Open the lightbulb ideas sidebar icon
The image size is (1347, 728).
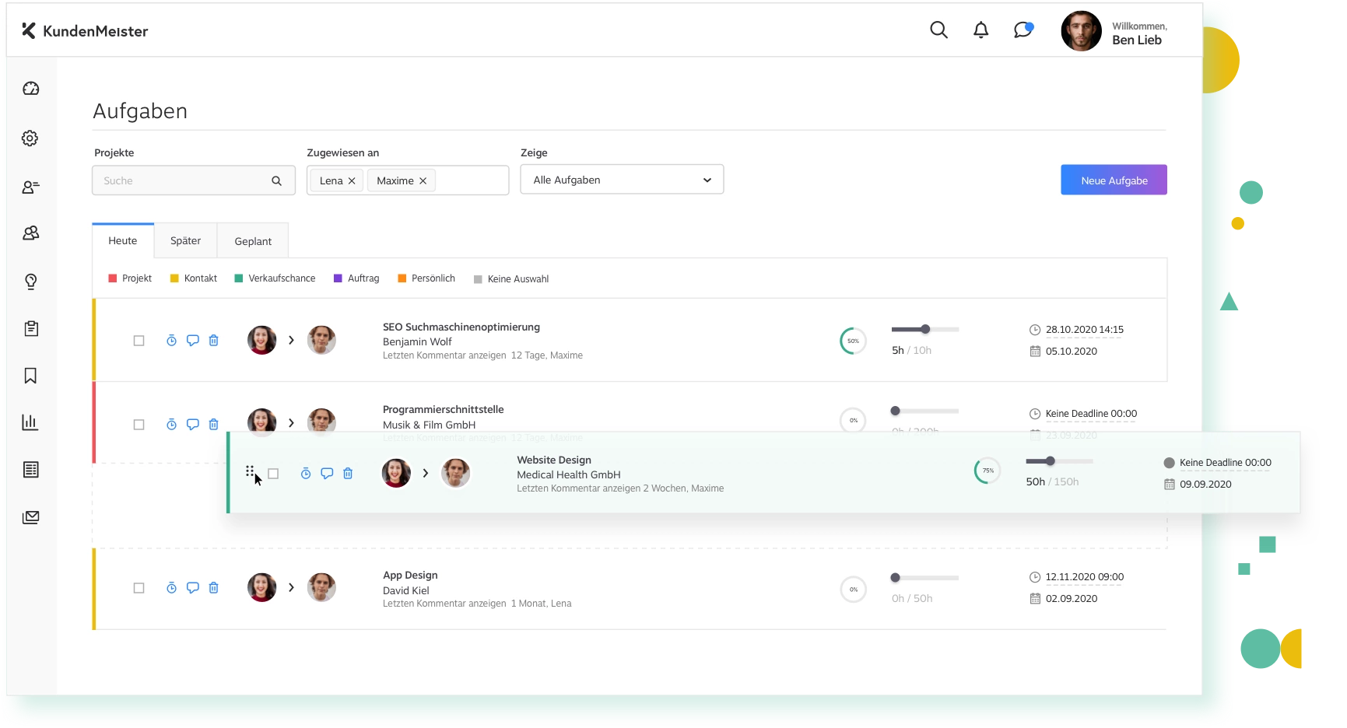(30, 281)
